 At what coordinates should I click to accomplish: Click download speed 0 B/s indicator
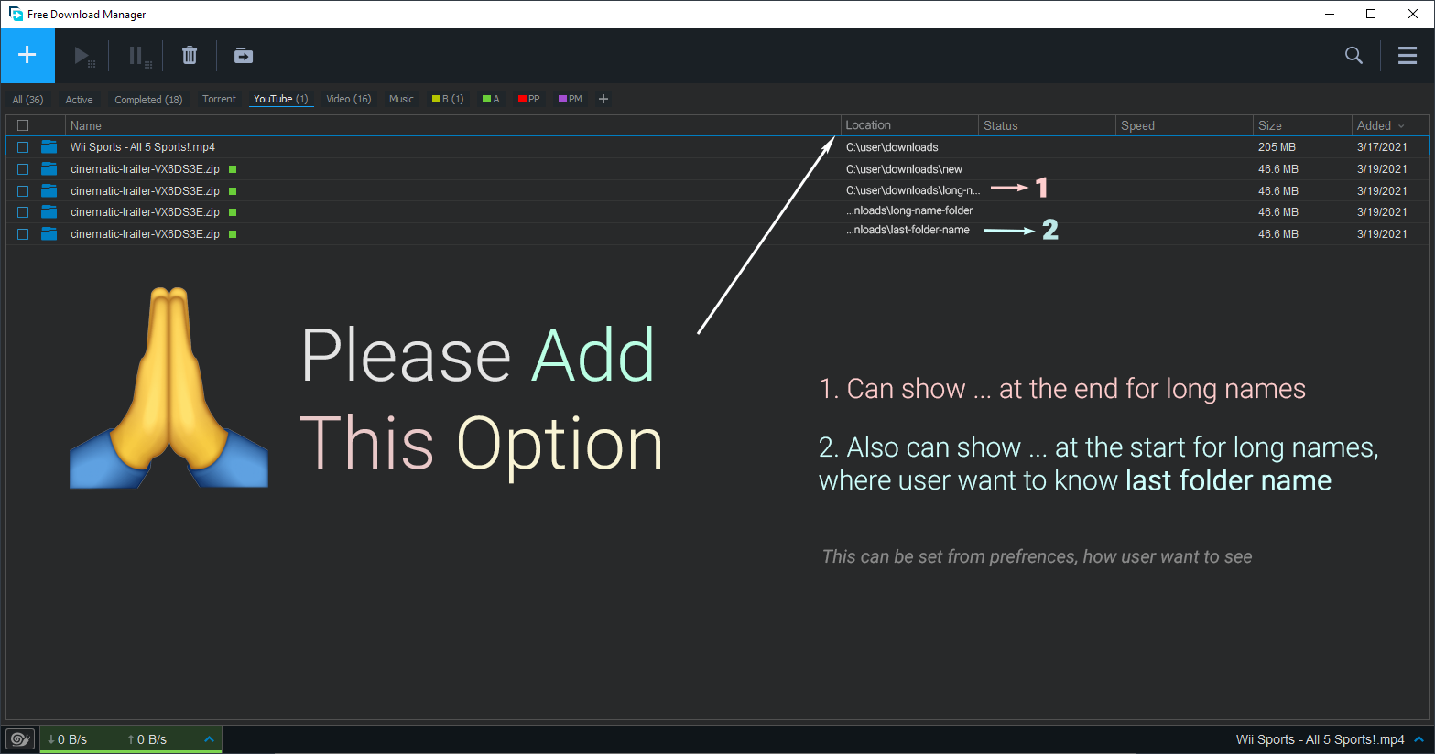[x=68, y=739]
